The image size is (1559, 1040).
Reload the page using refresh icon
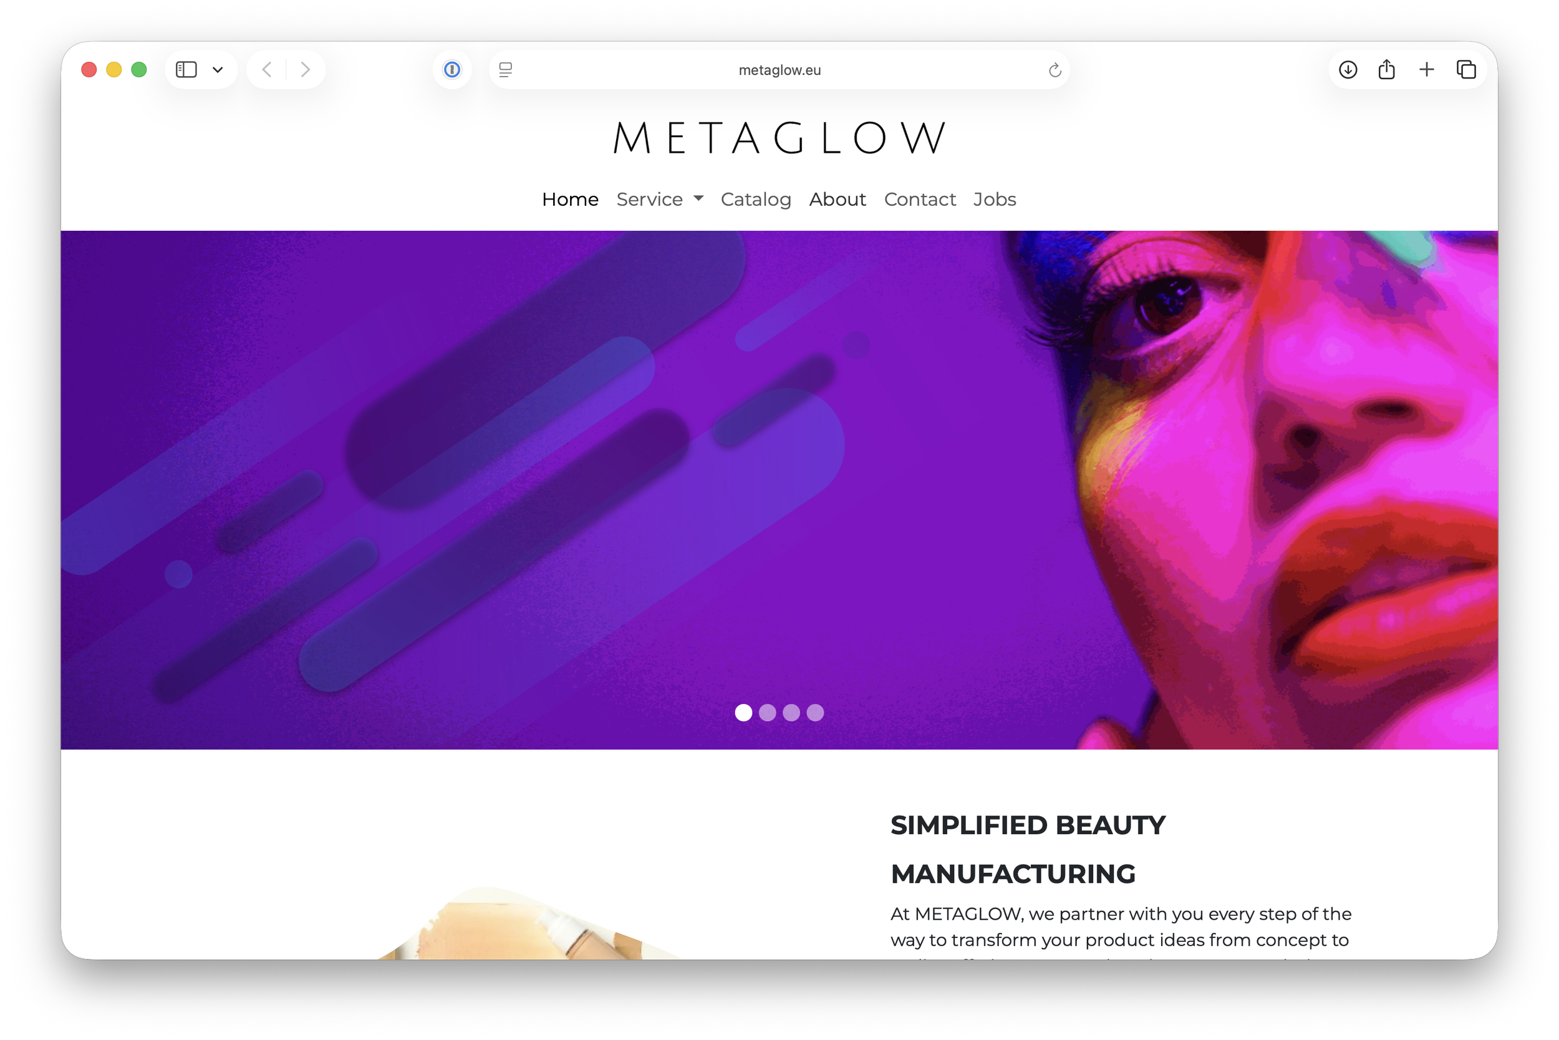pos(1055,70)
